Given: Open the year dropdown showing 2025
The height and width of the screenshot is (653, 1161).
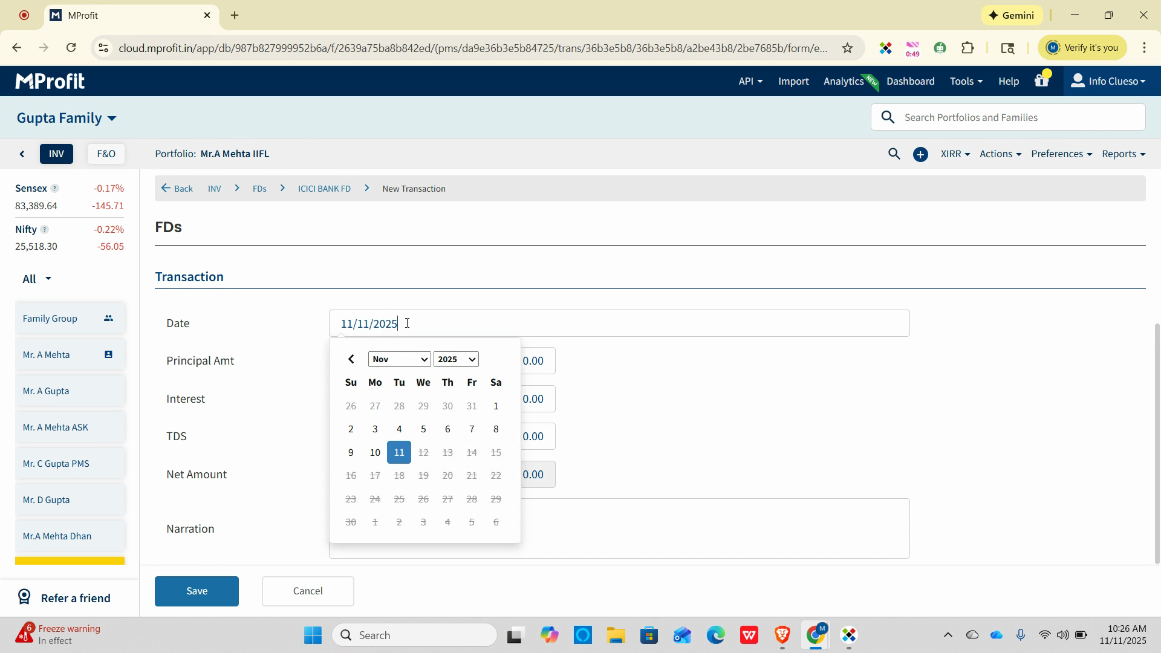Looking at the screenshot, I should point(456,359).
